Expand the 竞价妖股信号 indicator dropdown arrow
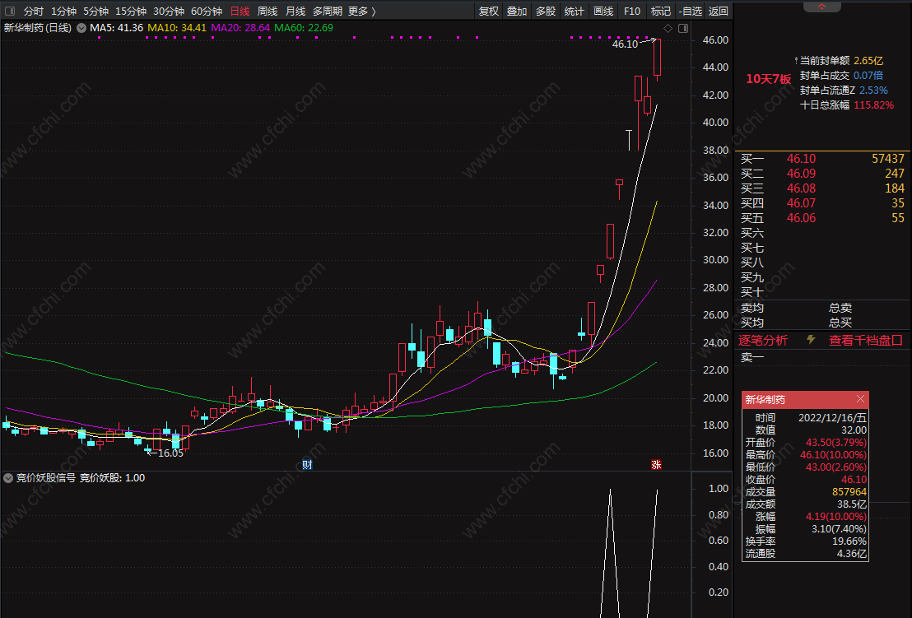The height and width of the screenshot is (618, 912). pos(8,478)
